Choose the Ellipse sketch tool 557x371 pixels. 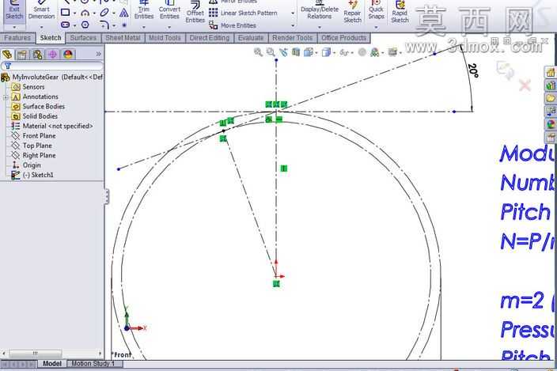104,13
